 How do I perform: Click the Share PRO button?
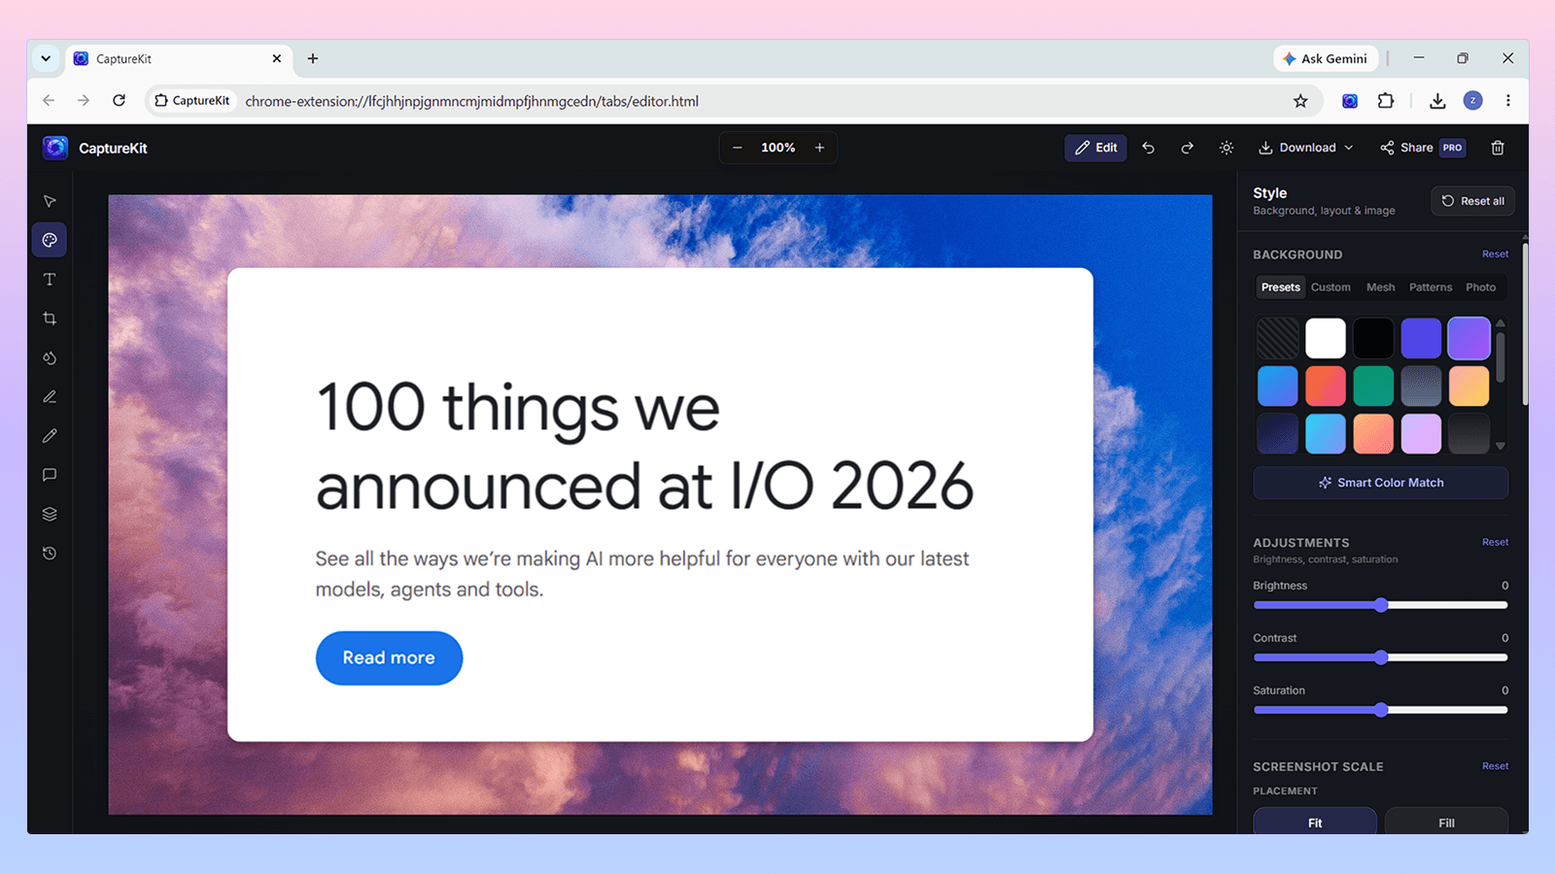pos(1422,148)
